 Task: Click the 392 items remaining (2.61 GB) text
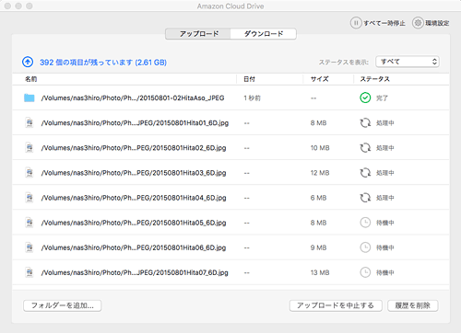[103, 63]
